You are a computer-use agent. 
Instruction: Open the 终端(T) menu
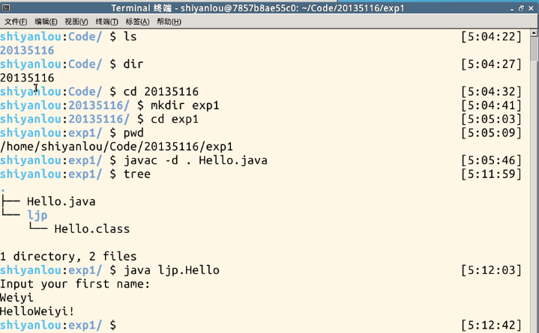pyautogui.click(x=107, y=22)
